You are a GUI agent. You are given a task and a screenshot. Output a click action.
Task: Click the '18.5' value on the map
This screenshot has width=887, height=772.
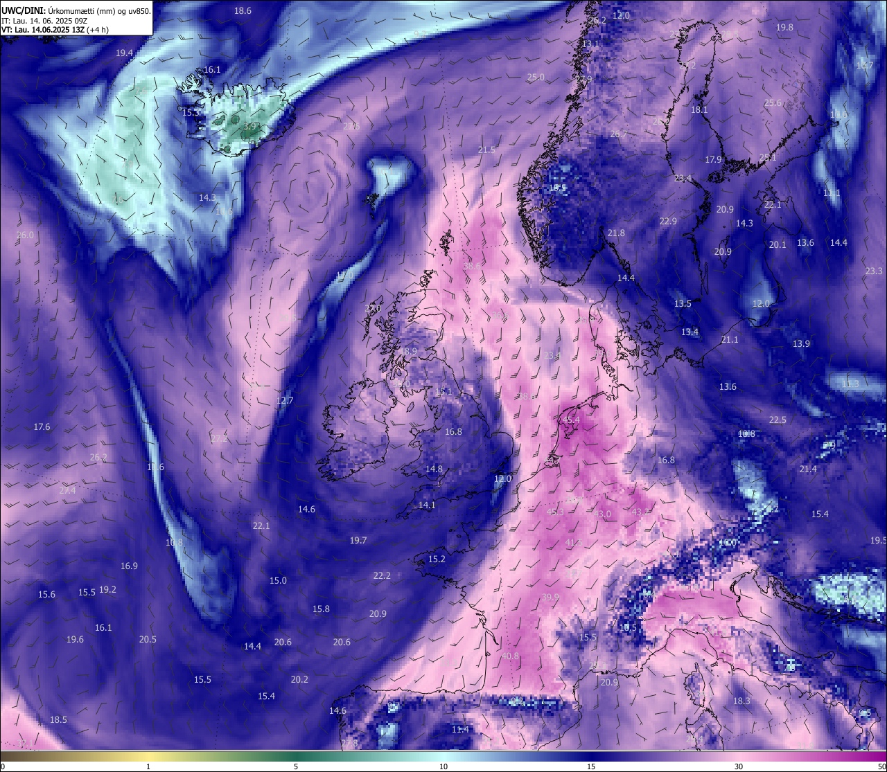(58, 720)
